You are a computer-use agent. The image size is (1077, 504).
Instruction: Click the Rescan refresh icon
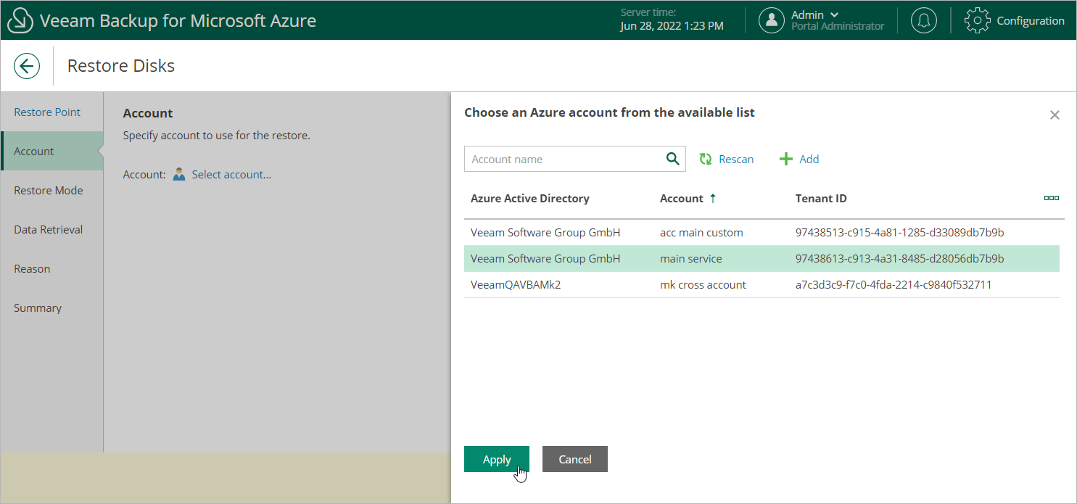click(x=706, y=159)
